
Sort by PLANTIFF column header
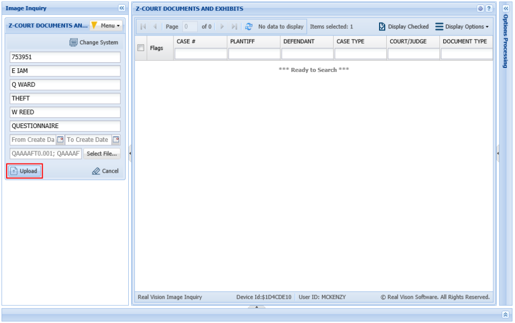(x=253, y=42)
